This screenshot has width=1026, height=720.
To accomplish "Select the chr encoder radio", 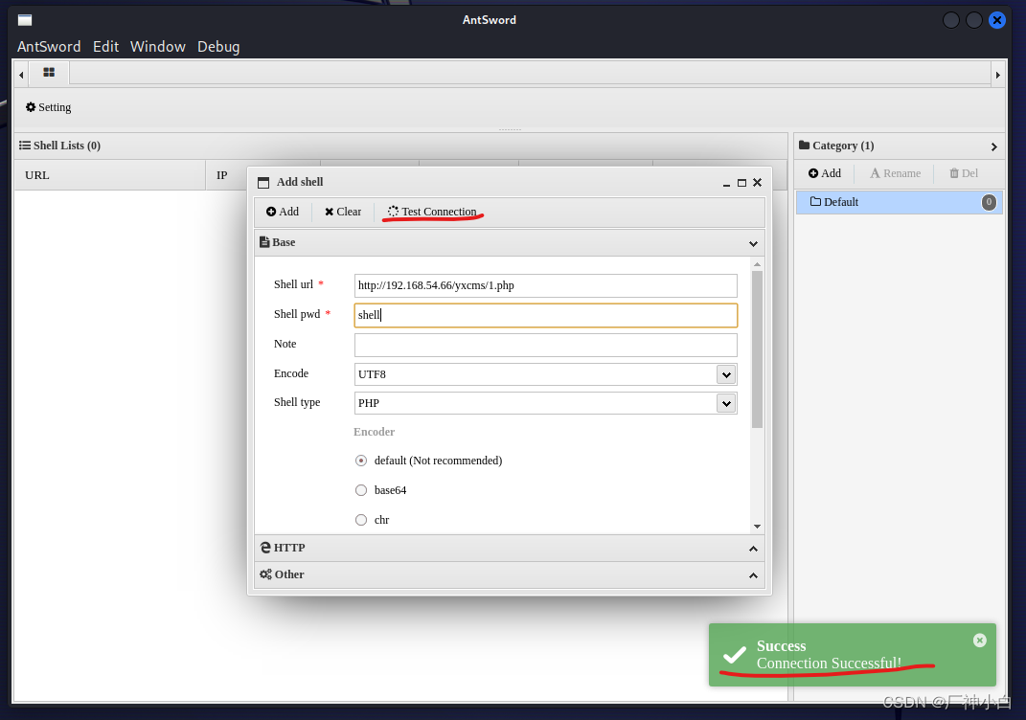I will coord(361,520).
